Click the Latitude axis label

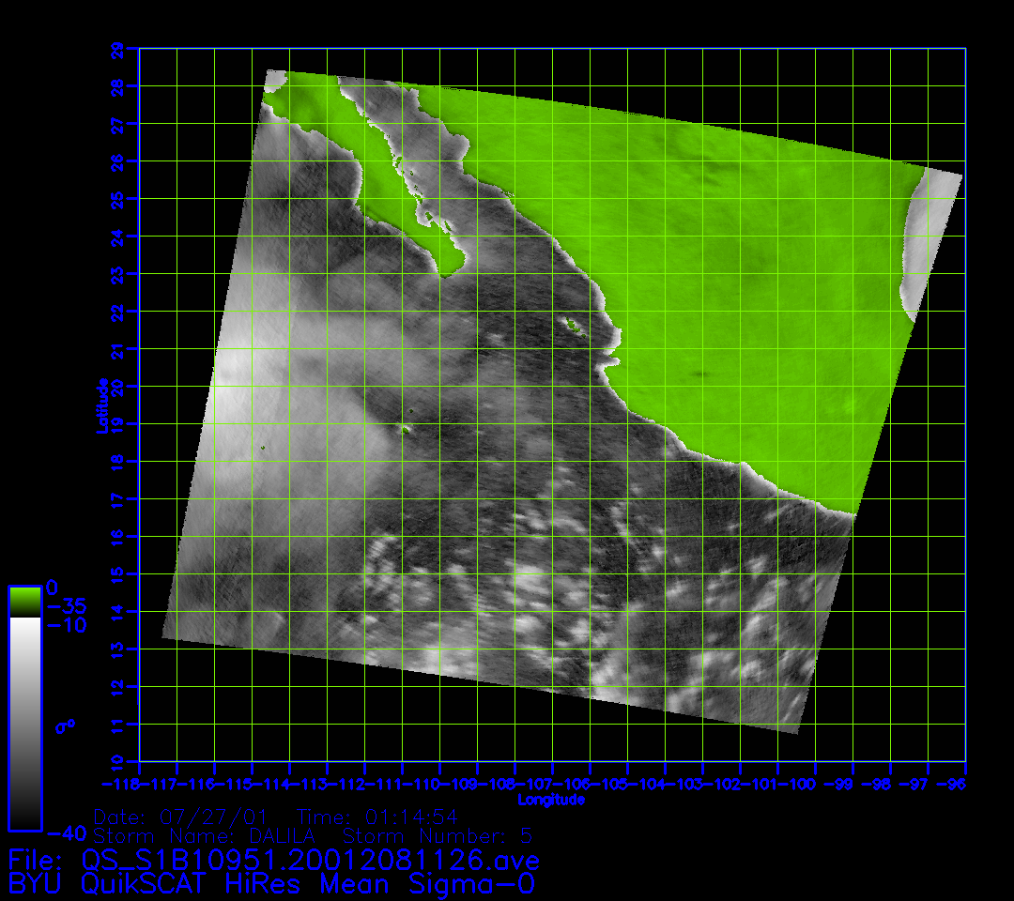click(x=100, y=405)
